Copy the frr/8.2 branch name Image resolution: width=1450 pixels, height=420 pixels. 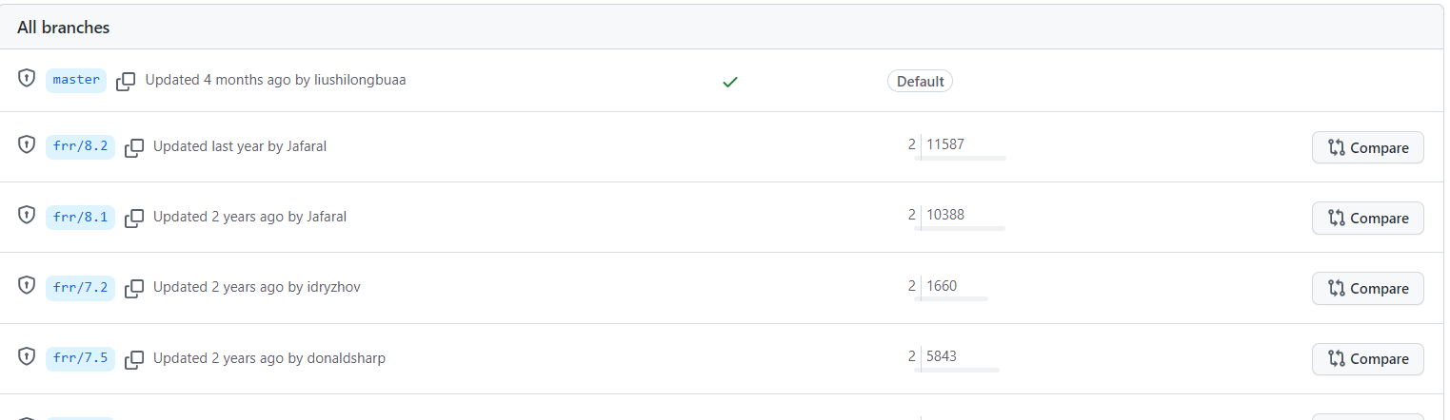[x=134, y=147]
